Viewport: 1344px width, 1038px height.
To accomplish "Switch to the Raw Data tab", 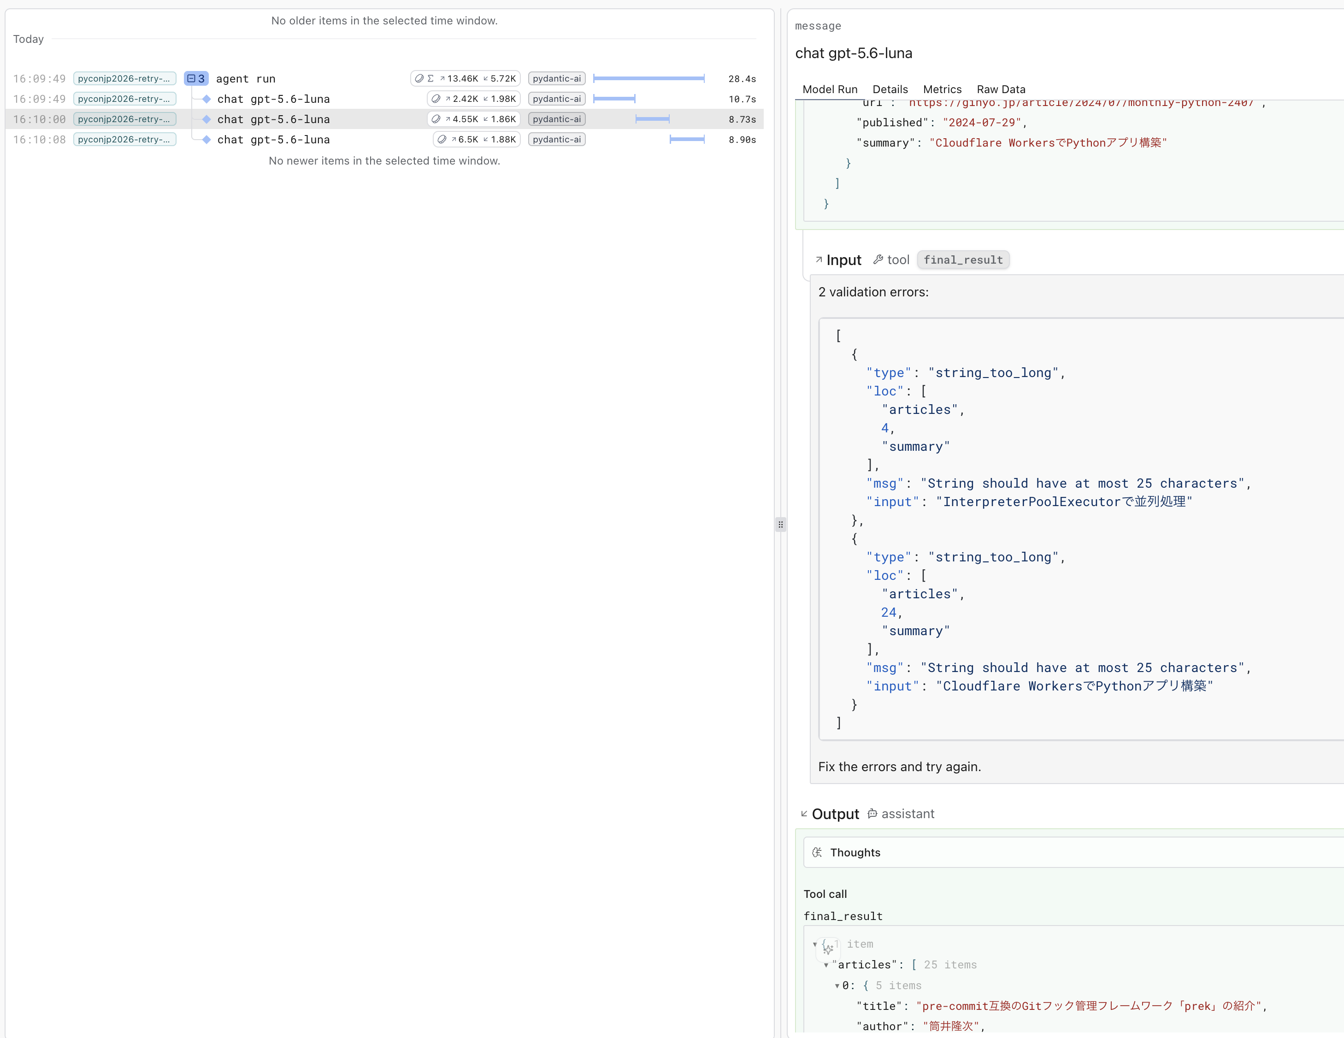I will 1001,89.
